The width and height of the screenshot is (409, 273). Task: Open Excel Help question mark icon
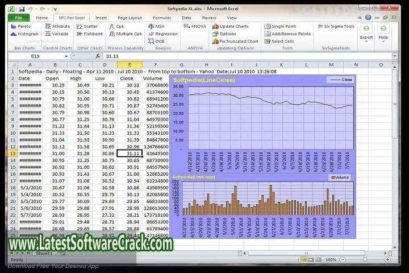pyautogui.click(x=368, y=18)
